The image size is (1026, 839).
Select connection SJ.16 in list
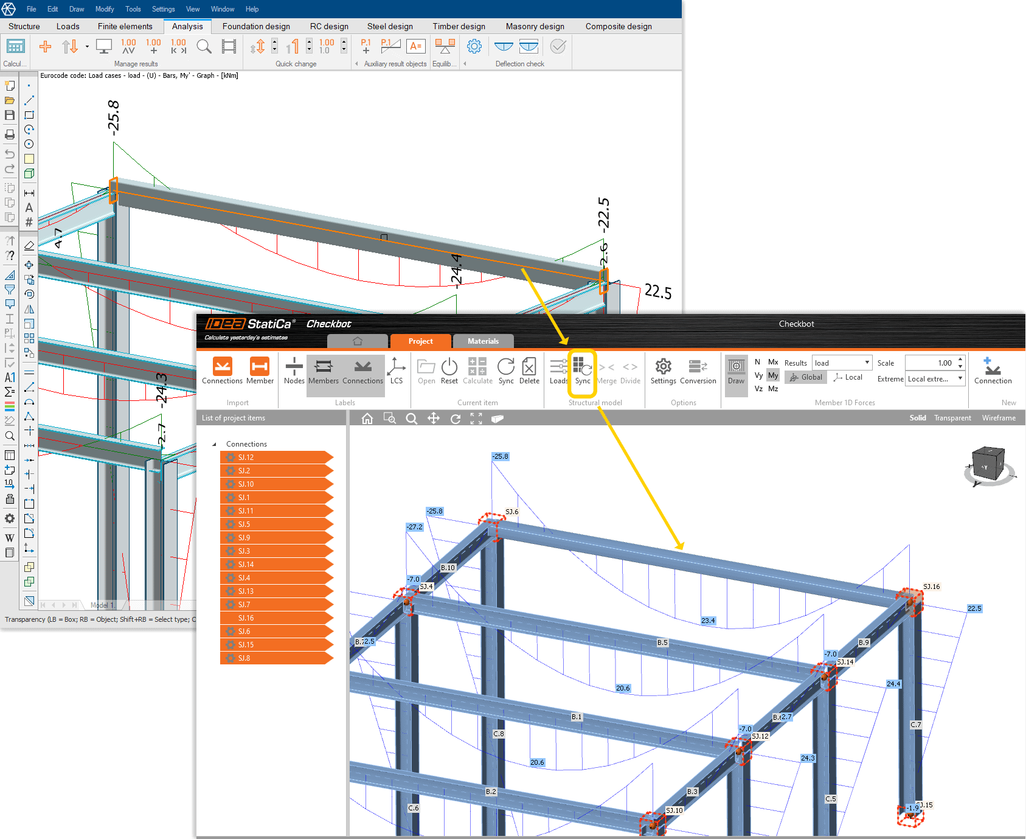point(277,618)
